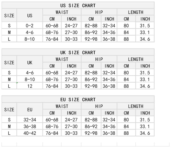Click US chart M row hip 86-92

tap(91, 32)
